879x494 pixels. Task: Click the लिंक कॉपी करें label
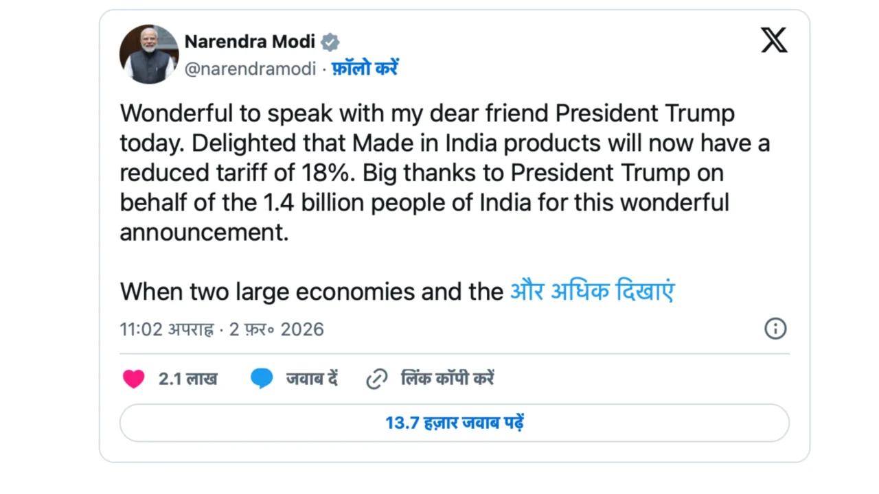(x=447, y=379)
